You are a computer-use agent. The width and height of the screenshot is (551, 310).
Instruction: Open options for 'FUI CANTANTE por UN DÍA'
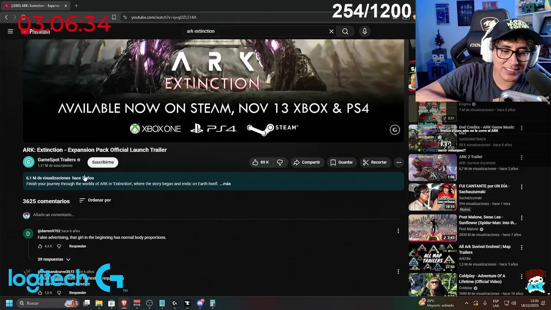tap(522, 187)
